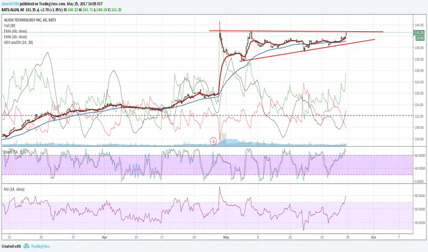Select the EMA (10, close) indicator label

[15, 37]
